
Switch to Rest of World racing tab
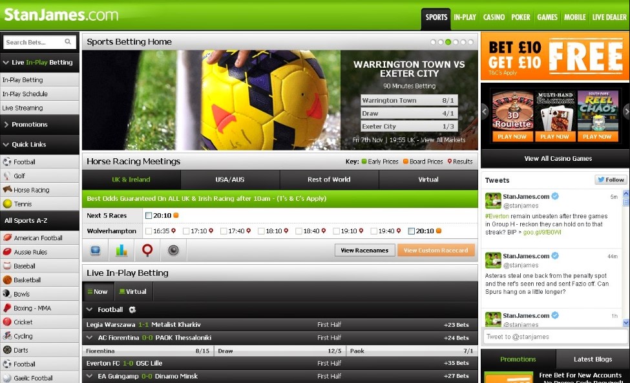tap(329, 180)
